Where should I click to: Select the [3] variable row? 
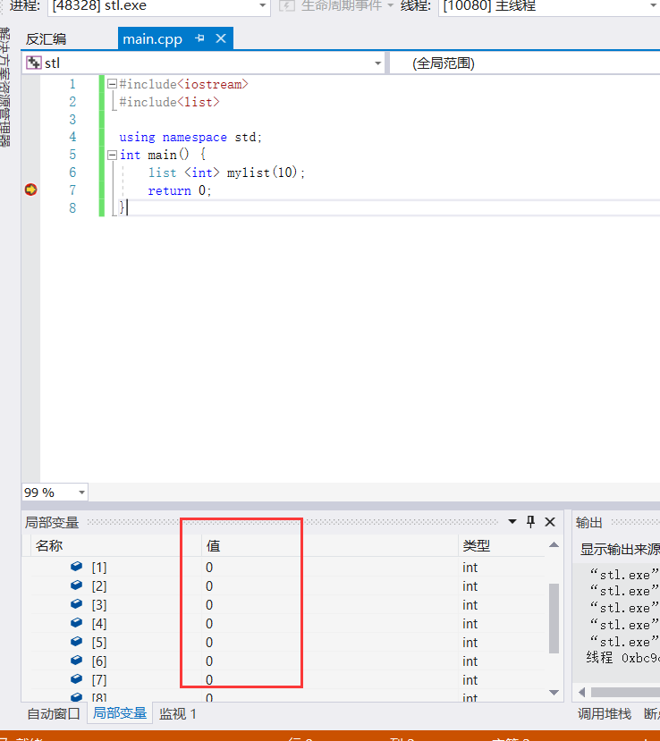(x=288, y=605)
